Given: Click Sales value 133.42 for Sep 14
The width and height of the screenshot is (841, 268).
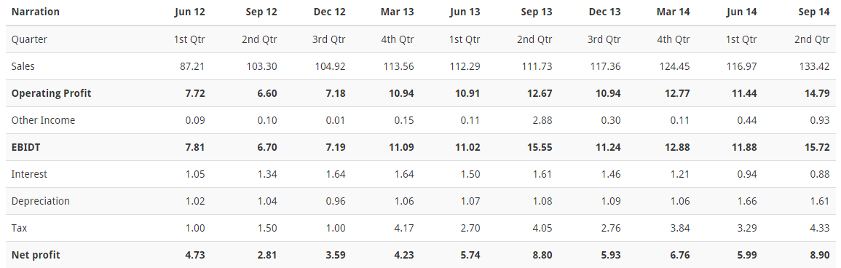Looking at the screenshot, I should (814, 66).
